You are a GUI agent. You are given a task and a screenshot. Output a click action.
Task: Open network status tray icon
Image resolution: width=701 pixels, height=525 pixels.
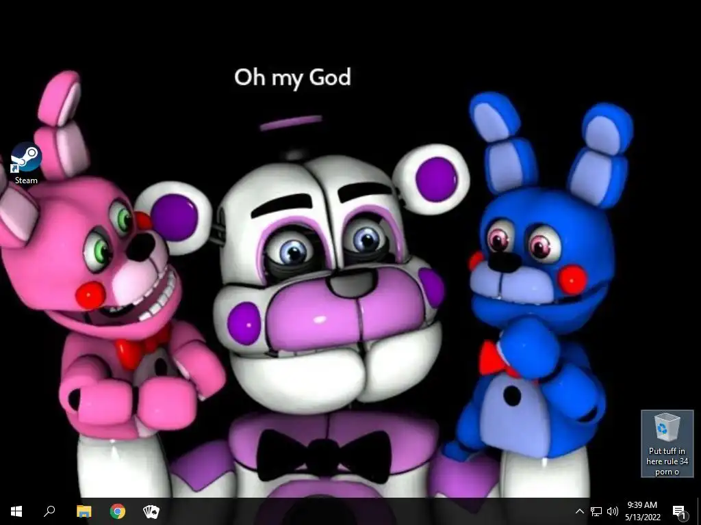tap(596, 511)
